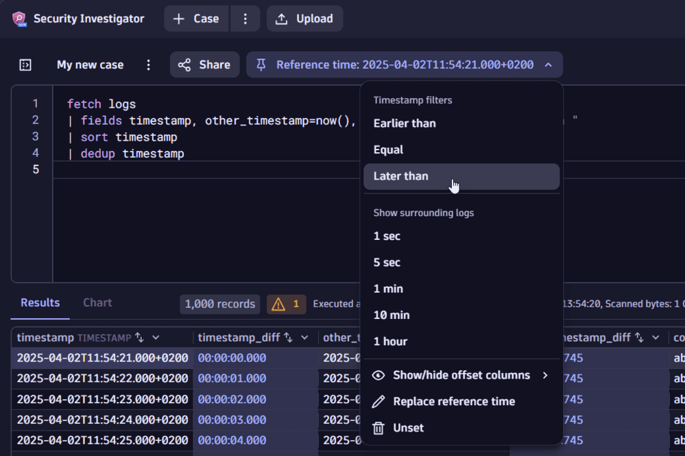Collapse the Reference time dropdown via its chevron
Image resolution: width=685 pixels, height=456 pixels.
pyautogui.click(x=548, y=64)
